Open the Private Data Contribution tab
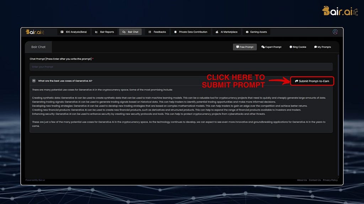364x204 pixels. pyautogui.click(x=191, y=32)
